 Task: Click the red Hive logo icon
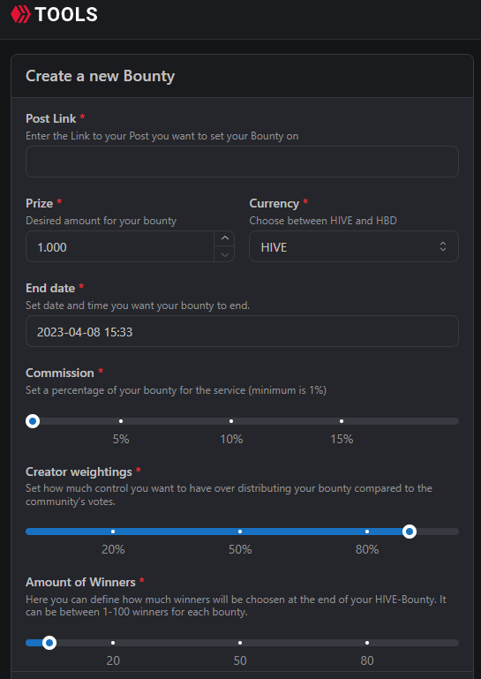20,15
